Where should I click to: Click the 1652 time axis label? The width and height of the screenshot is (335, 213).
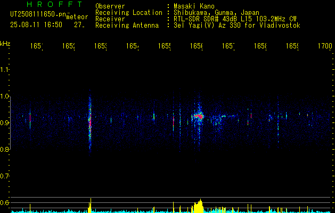[68, 46]
